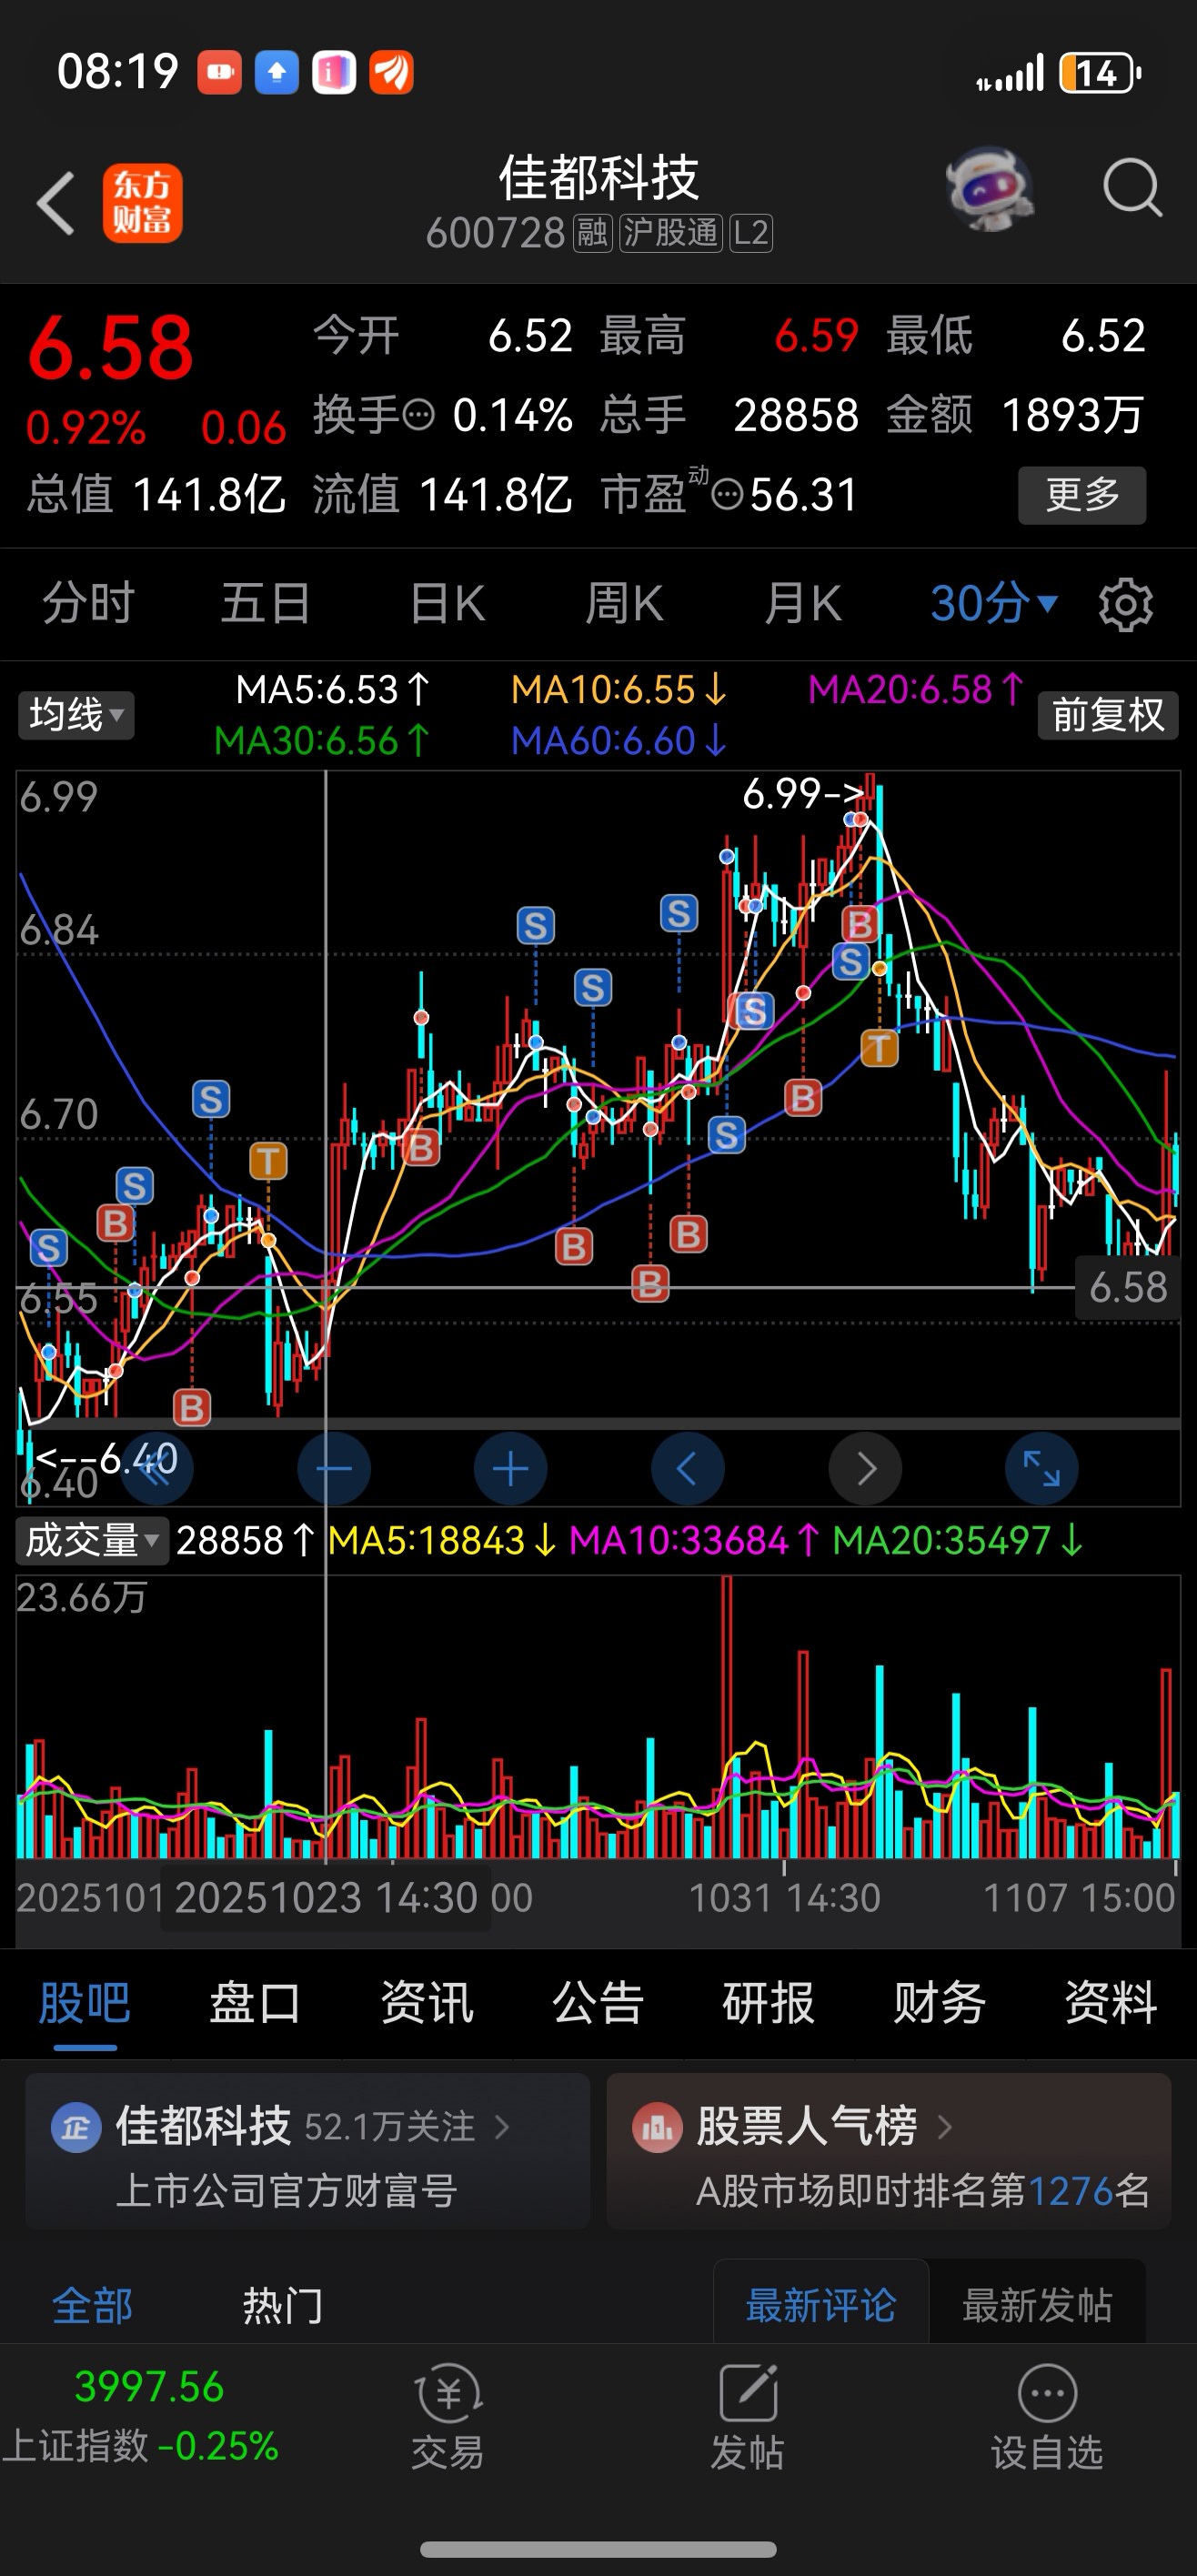Tap the 佳都科技 stock title
1197x2576 pixels.
point(598,178)
